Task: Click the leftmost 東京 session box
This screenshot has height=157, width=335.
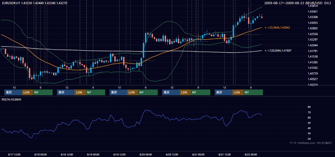Action: click(13, 92)
